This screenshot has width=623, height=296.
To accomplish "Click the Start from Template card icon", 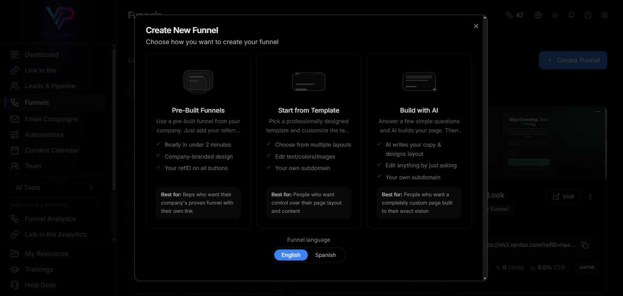I will [x=309, y=82].
